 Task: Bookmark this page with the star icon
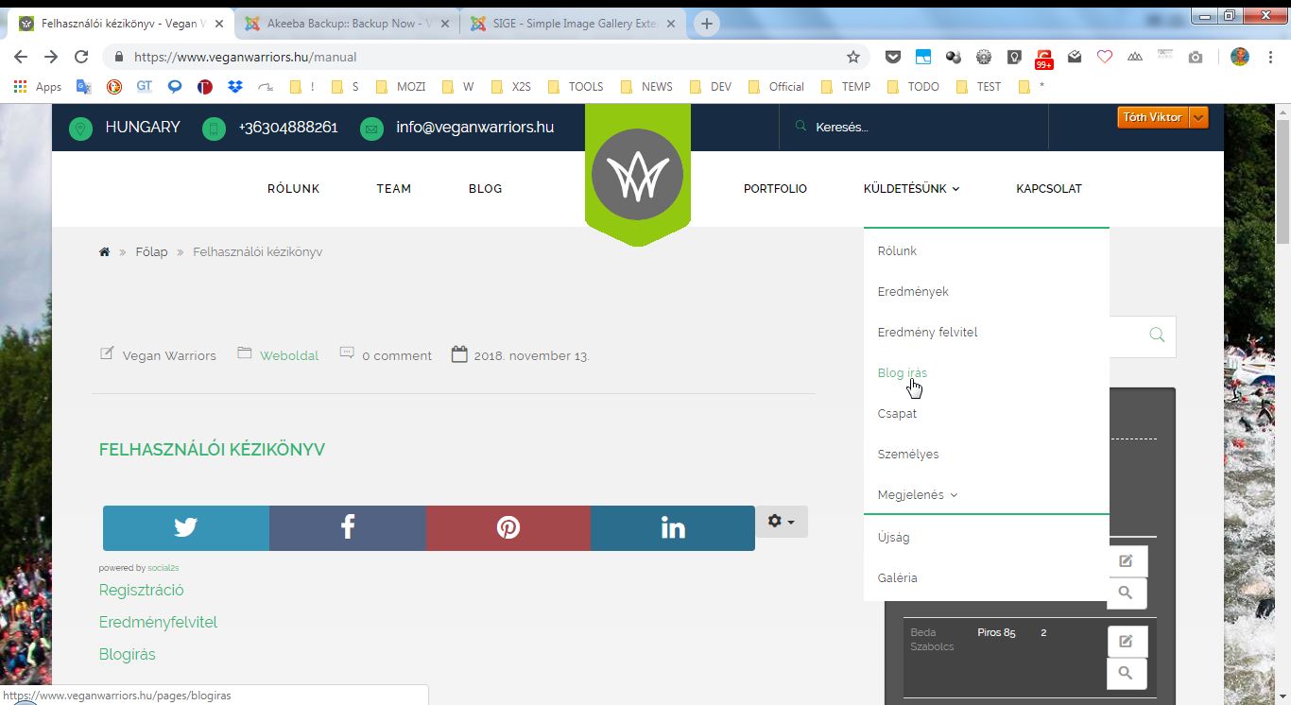click(x=853, y=57)
